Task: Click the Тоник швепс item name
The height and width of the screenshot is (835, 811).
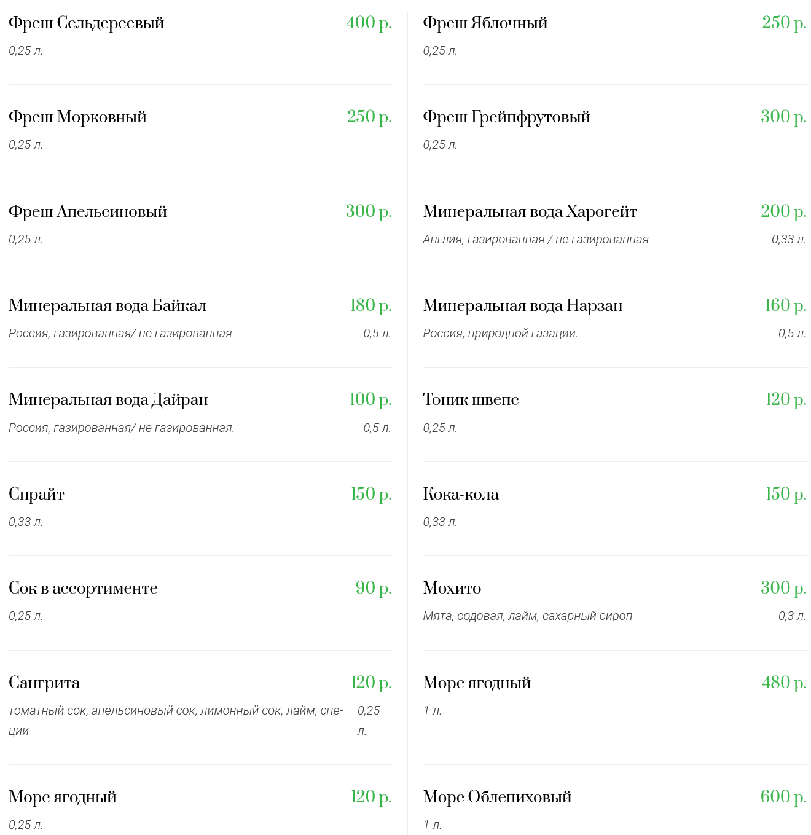Action: 471,399
